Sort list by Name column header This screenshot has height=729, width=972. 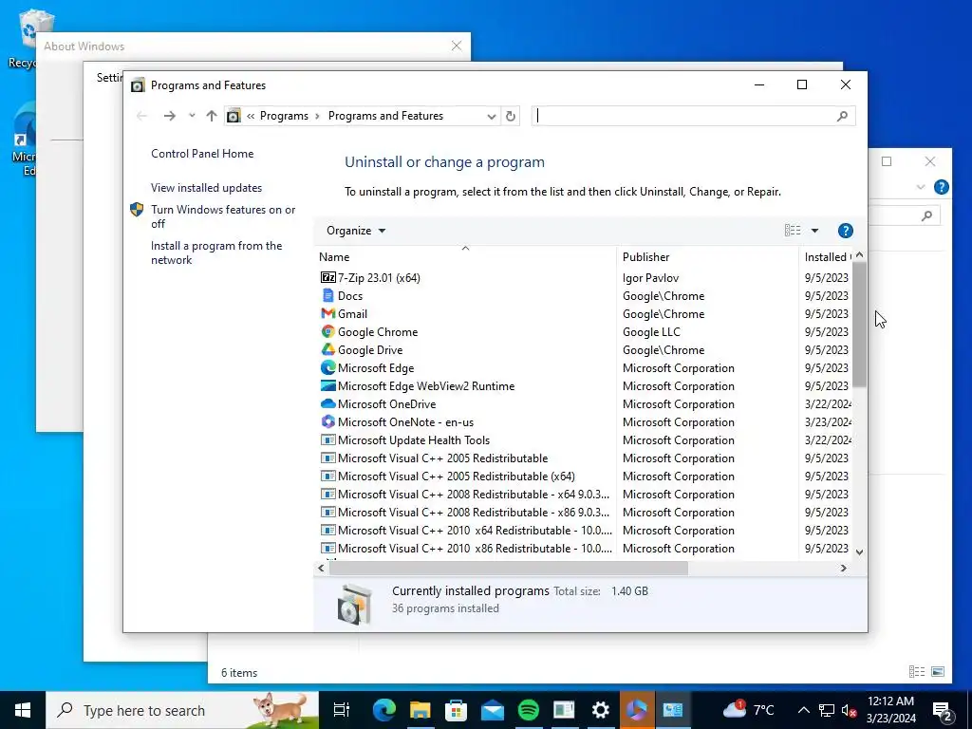pyautogui.click(x=465, y=256)
